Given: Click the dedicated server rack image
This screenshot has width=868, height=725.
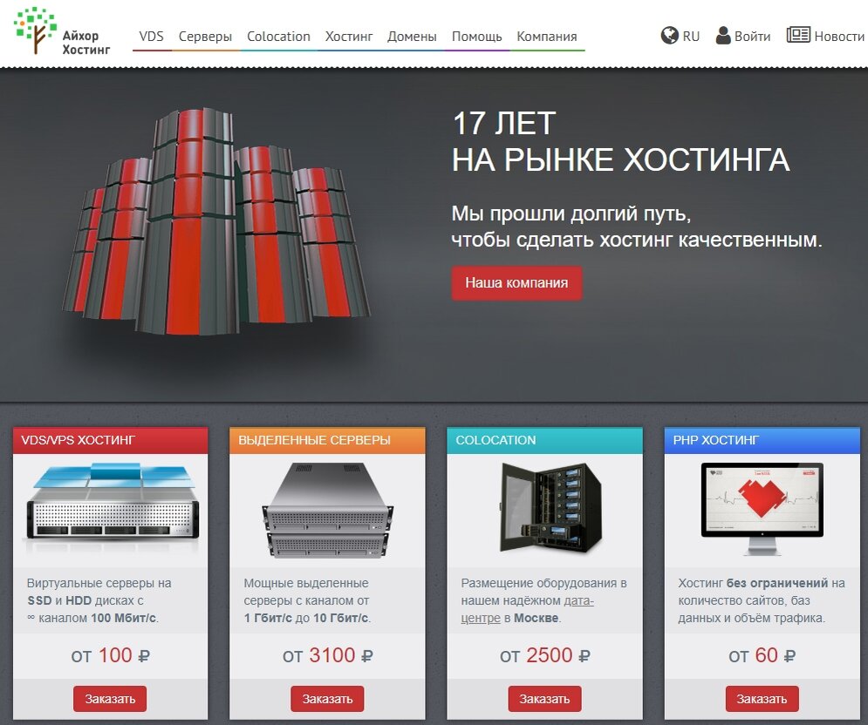Looking at the screenshot, I should [x=328, y=510].
